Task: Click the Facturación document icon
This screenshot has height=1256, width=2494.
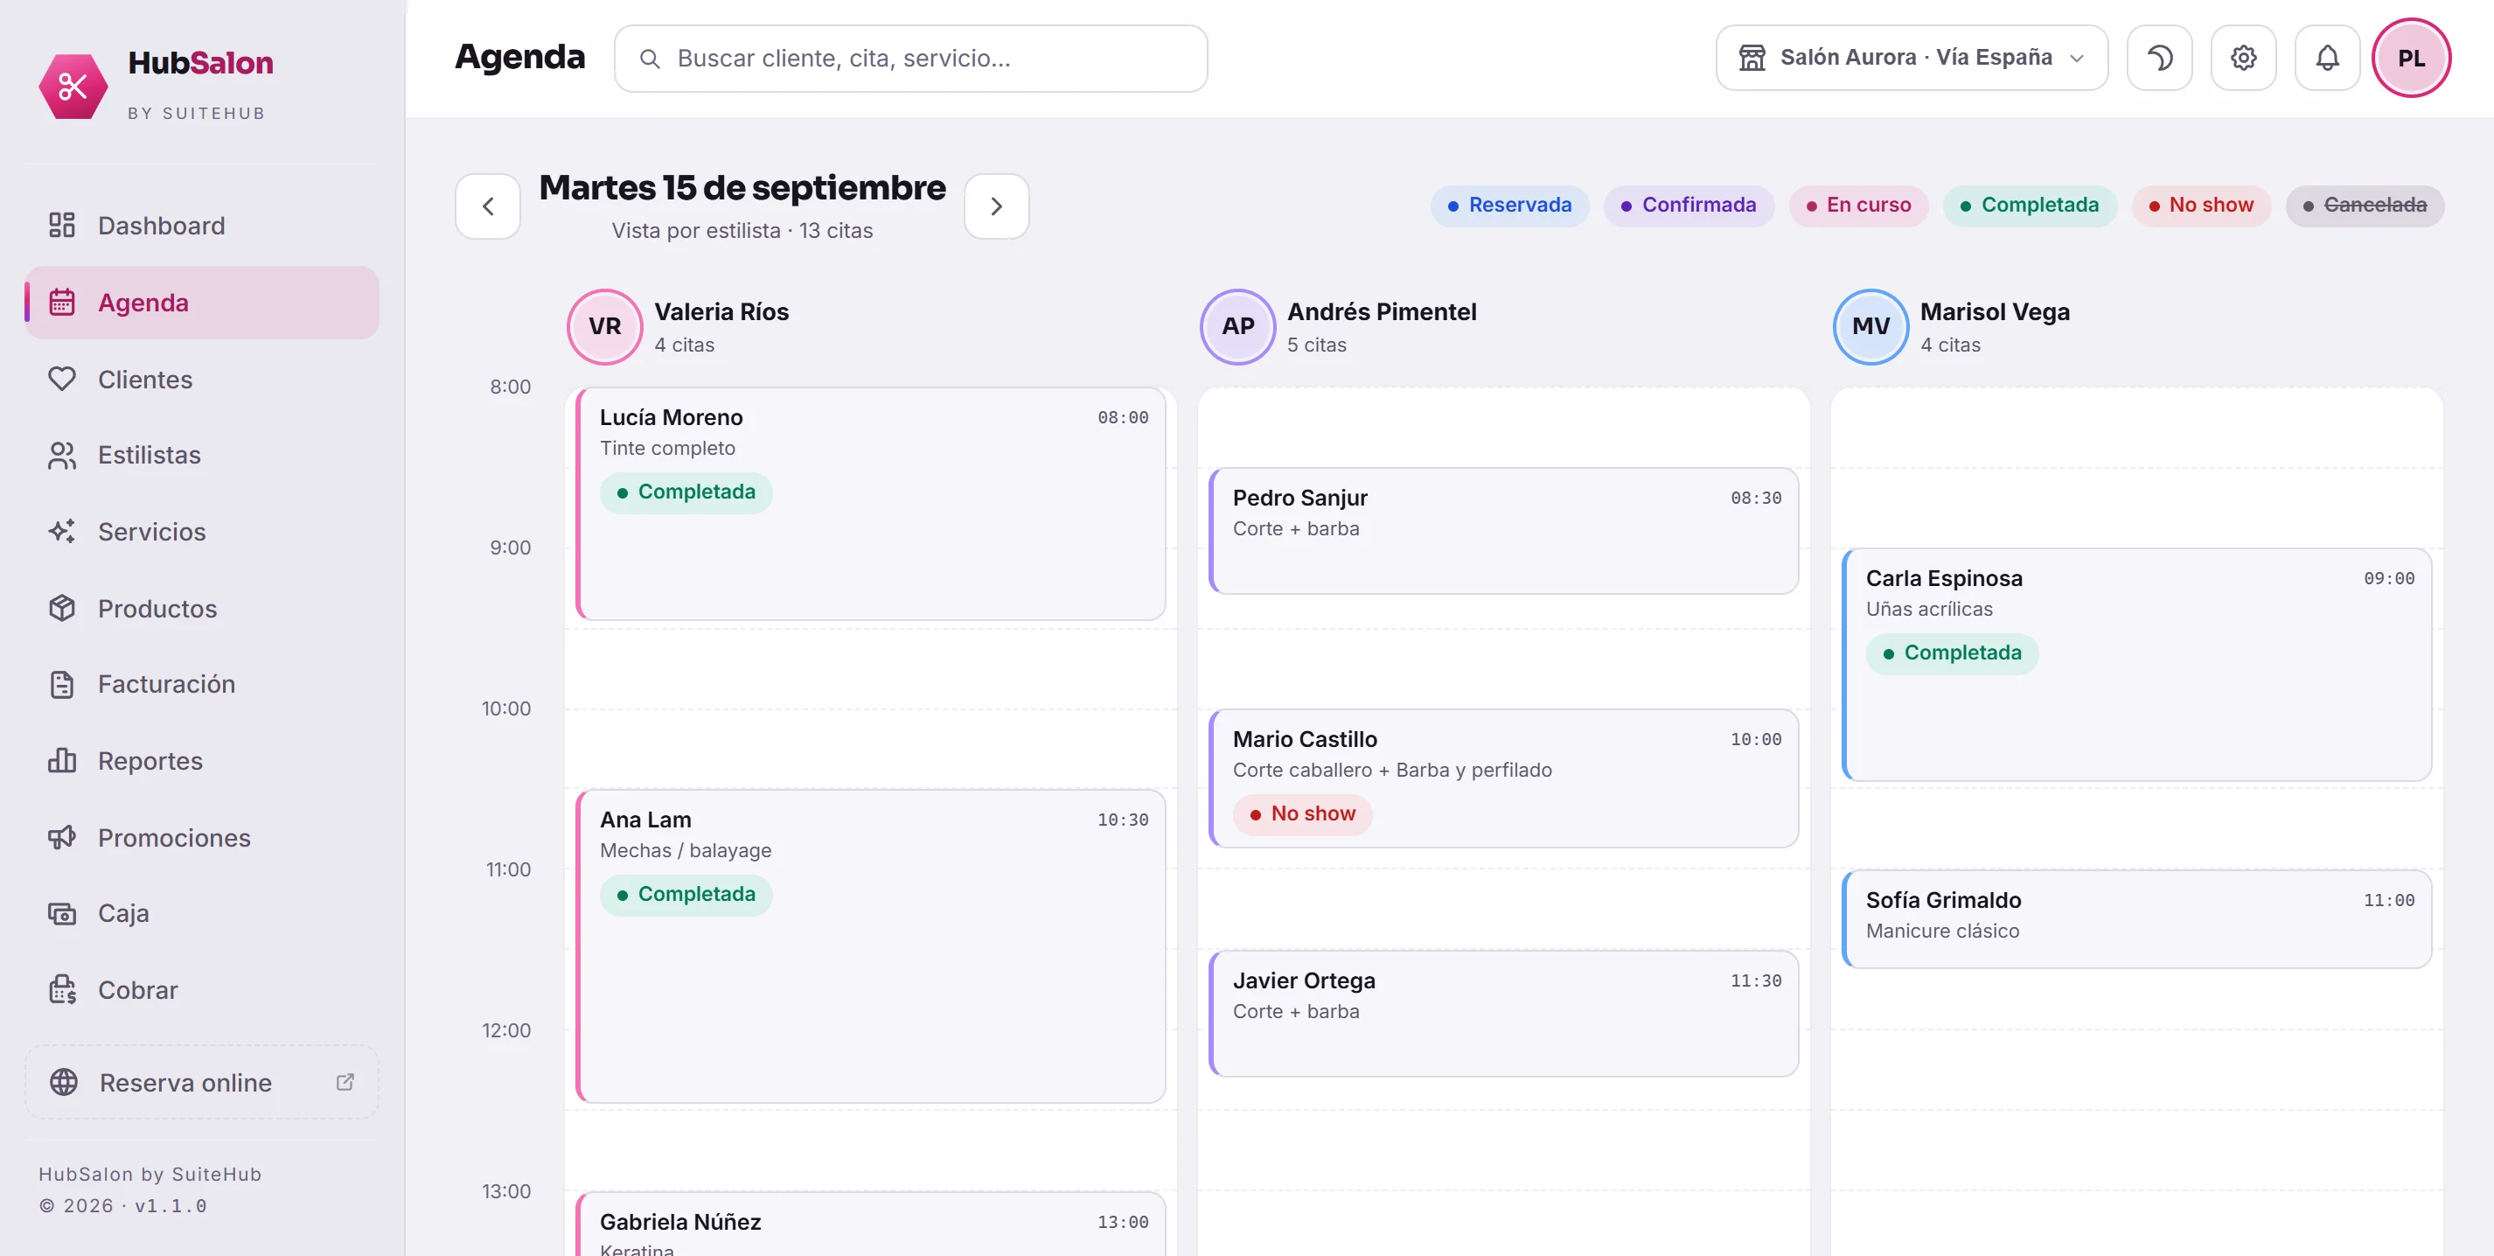Action: pos(62,684)
